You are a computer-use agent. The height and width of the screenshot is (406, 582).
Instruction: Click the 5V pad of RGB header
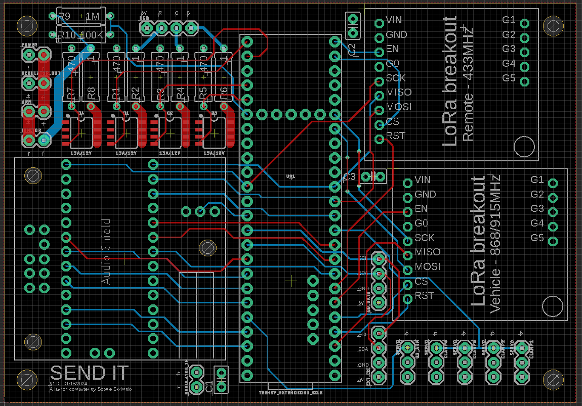(147, 28)
